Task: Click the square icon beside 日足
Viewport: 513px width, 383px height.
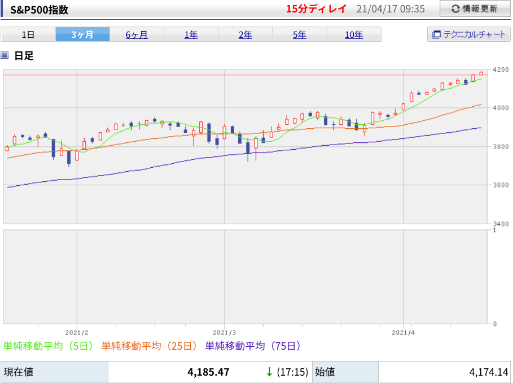Action: pyautogui.click(x=5, y=55)
